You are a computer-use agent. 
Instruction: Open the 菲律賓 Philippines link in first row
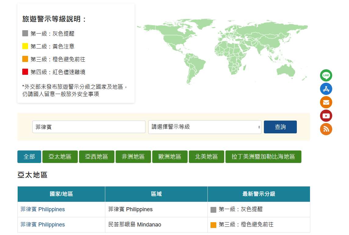tap(42, 209)
